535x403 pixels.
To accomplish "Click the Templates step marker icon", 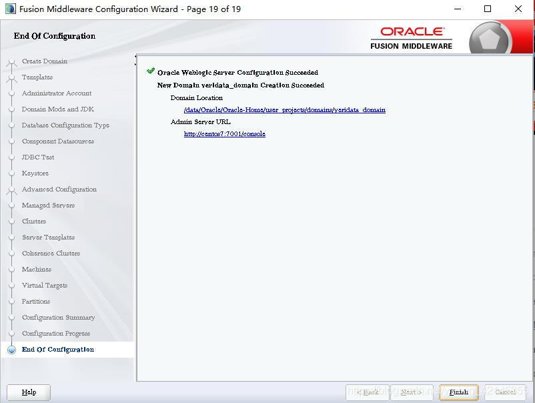I will click(x=11, y=78).
